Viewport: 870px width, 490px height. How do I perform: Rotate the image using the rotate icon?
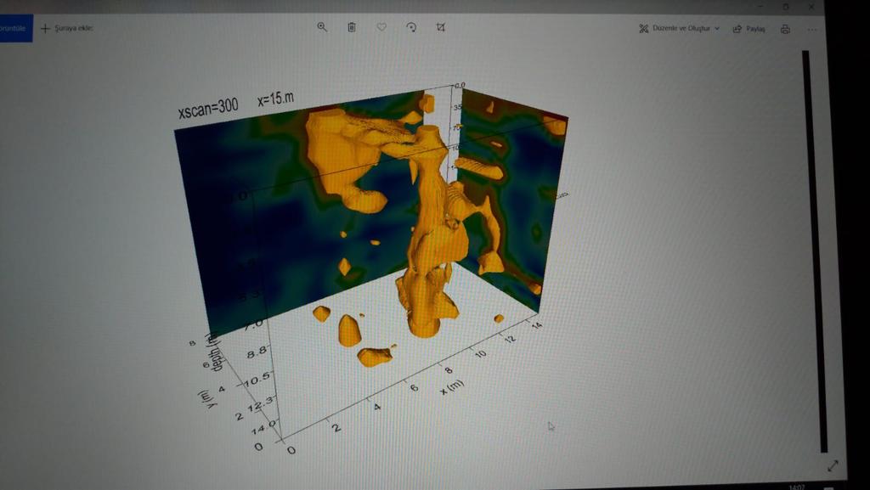pyautogui.click(x=411, y=27)
